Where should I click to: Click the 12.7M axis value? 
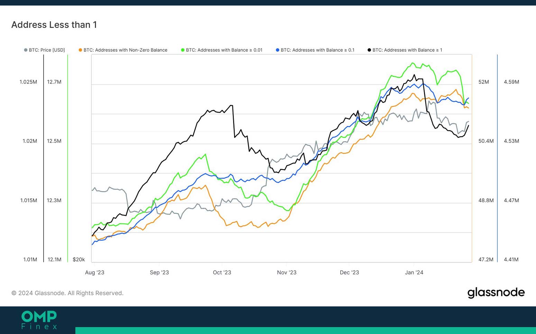pos(54,82)
